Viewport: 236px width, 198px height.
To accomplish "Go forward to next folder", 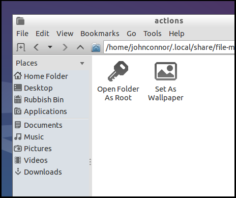I will pyautogui.click(x=65, y=47).
